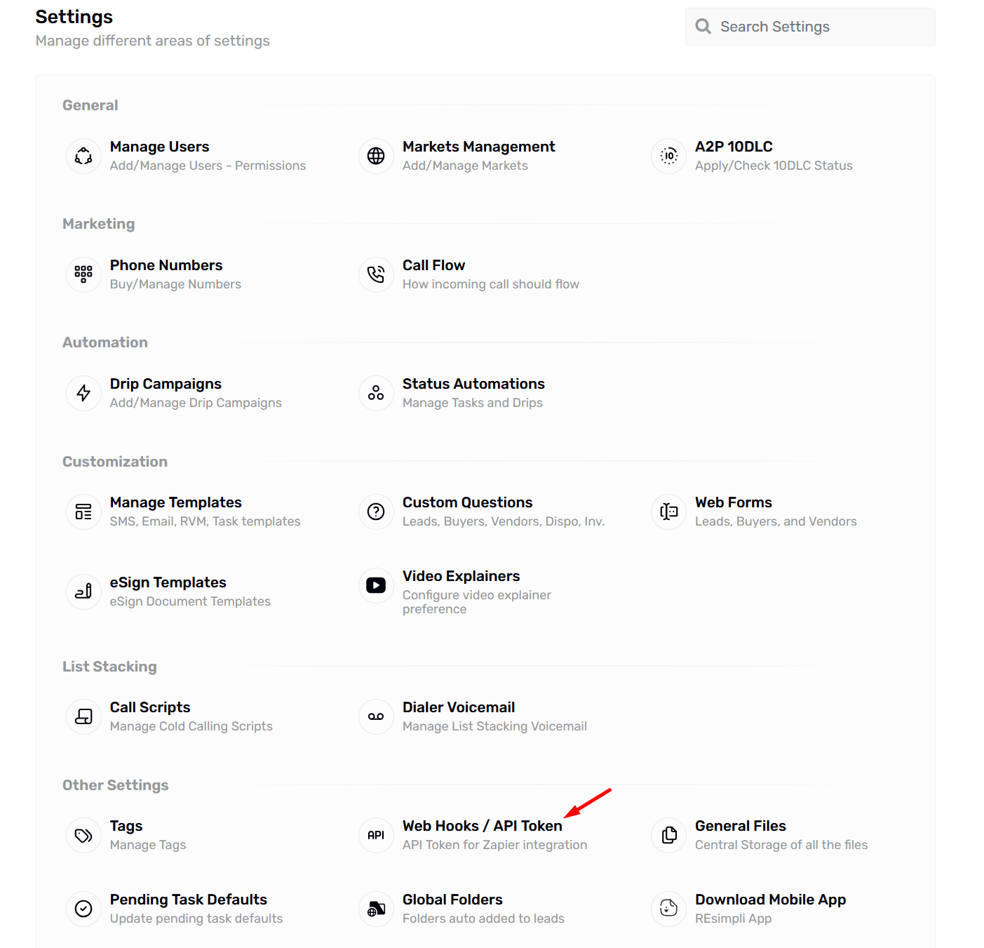Image resolution: width=984 pixels, height=948 pixels.
Task: Select the Video Explainers play icon
Action: (376, 585)
